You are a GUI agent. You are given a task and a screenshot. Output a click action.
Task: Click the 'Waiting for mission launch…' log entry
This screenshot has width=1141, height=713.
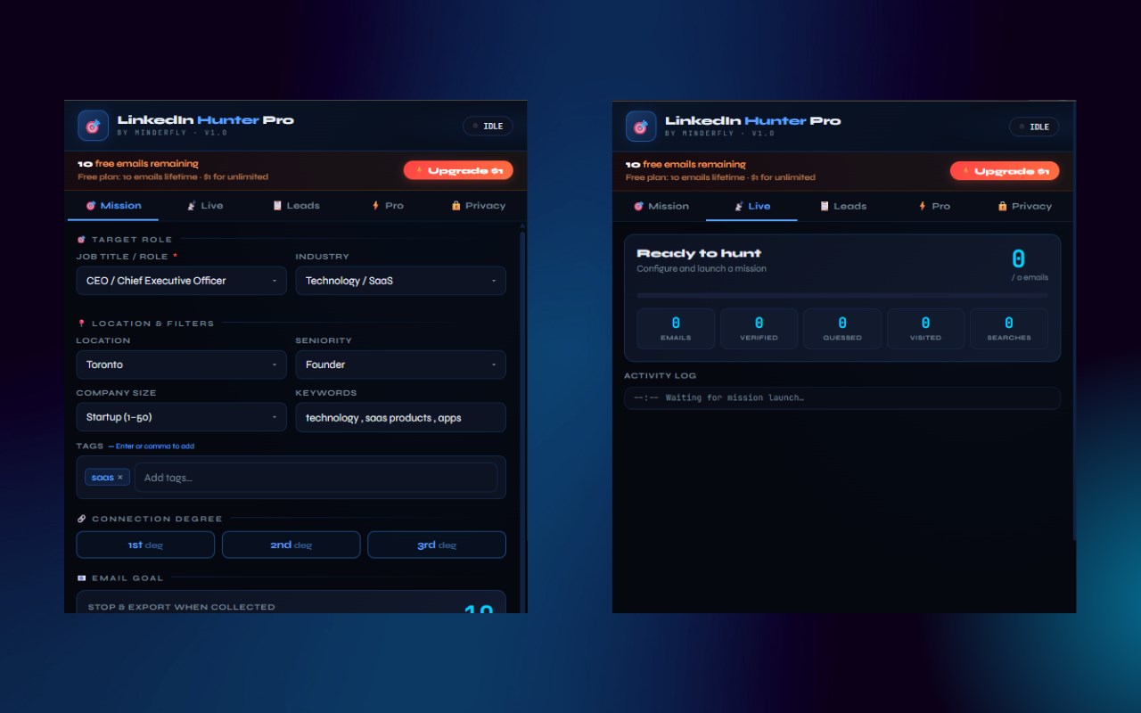(842, 397)
